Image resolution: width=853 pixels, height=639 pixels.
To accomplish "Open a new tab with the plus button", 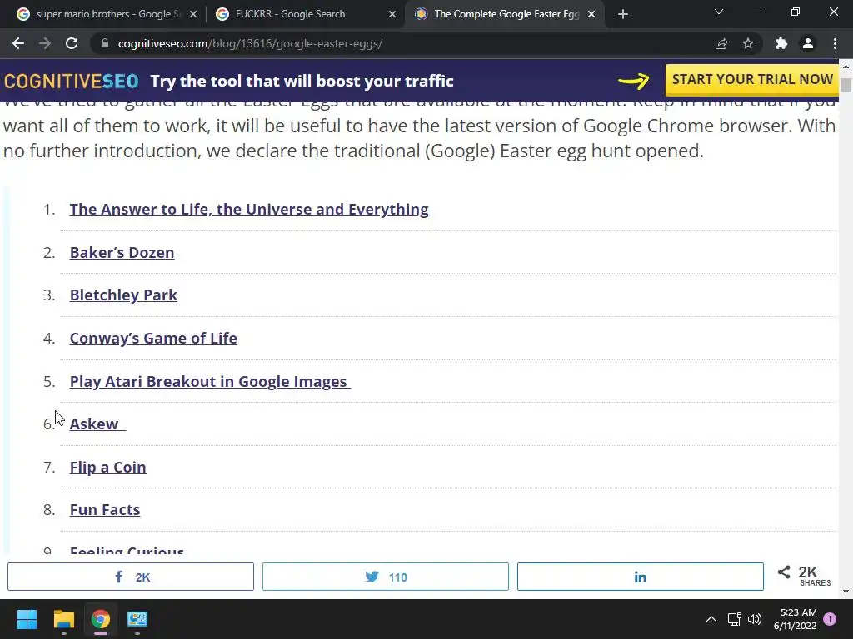I will coord(623,14).
